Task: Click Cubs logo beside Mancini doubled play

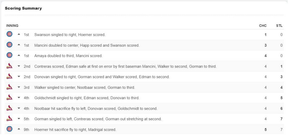Action: click(9, 45)
